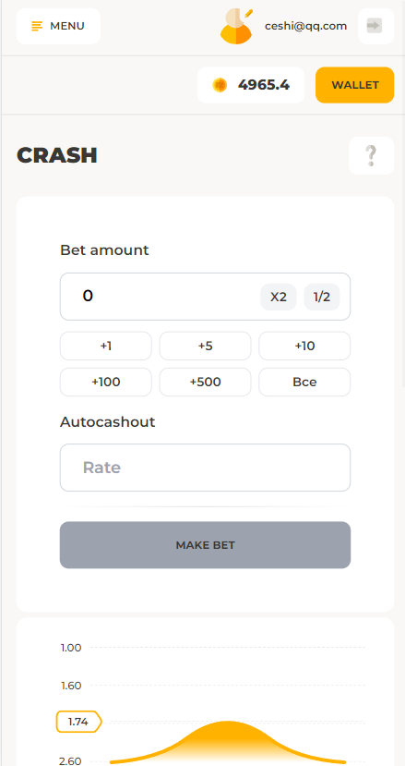Click the logout arrow icon
This screenshot has width=405, height=766.
tap(375, 26)
